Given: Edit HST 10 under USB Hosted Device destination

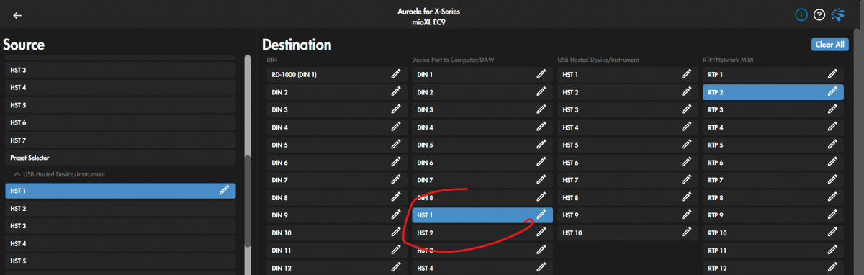Looking at the screenshot, I should click(687, 233).
